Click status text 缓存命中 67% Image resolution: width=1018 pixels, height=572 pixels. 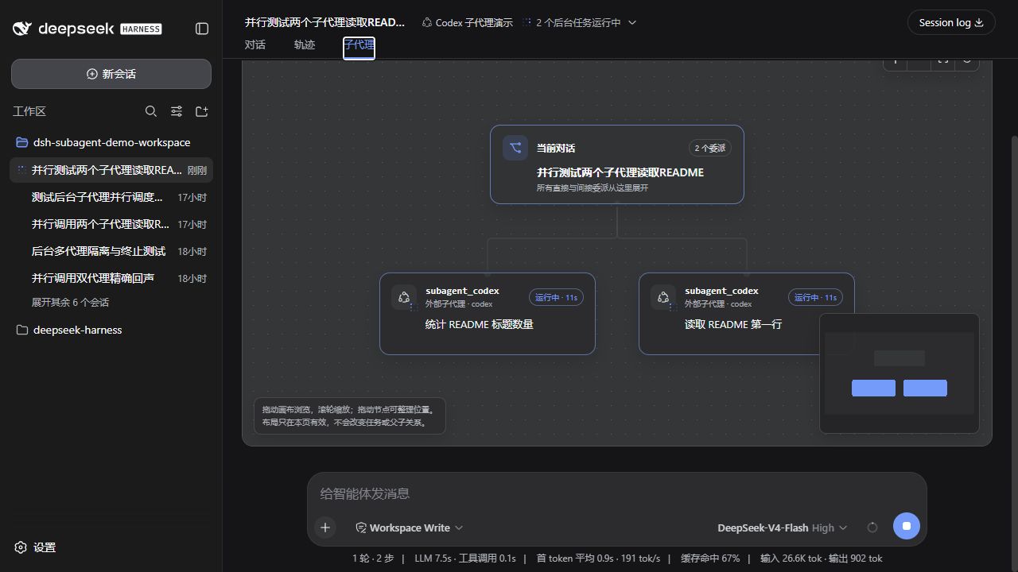tap(710, 558)
